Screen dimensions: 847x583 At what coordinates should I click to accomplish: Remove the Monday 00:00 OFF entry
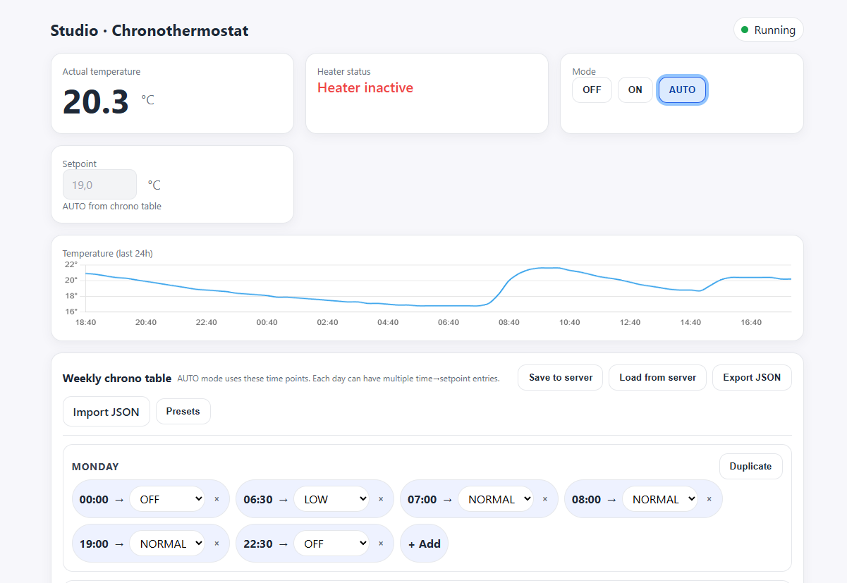pyautogui.click(x=217, y=499)
